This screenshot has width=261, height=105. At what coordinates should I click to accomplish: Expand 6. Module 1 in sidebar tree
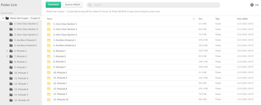[7, 51]
